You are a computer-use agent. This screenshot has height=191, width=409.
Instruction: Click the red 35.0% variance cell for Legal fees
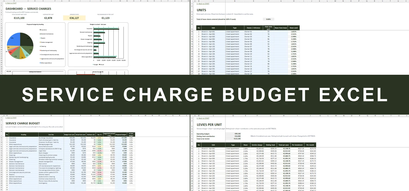99,151
